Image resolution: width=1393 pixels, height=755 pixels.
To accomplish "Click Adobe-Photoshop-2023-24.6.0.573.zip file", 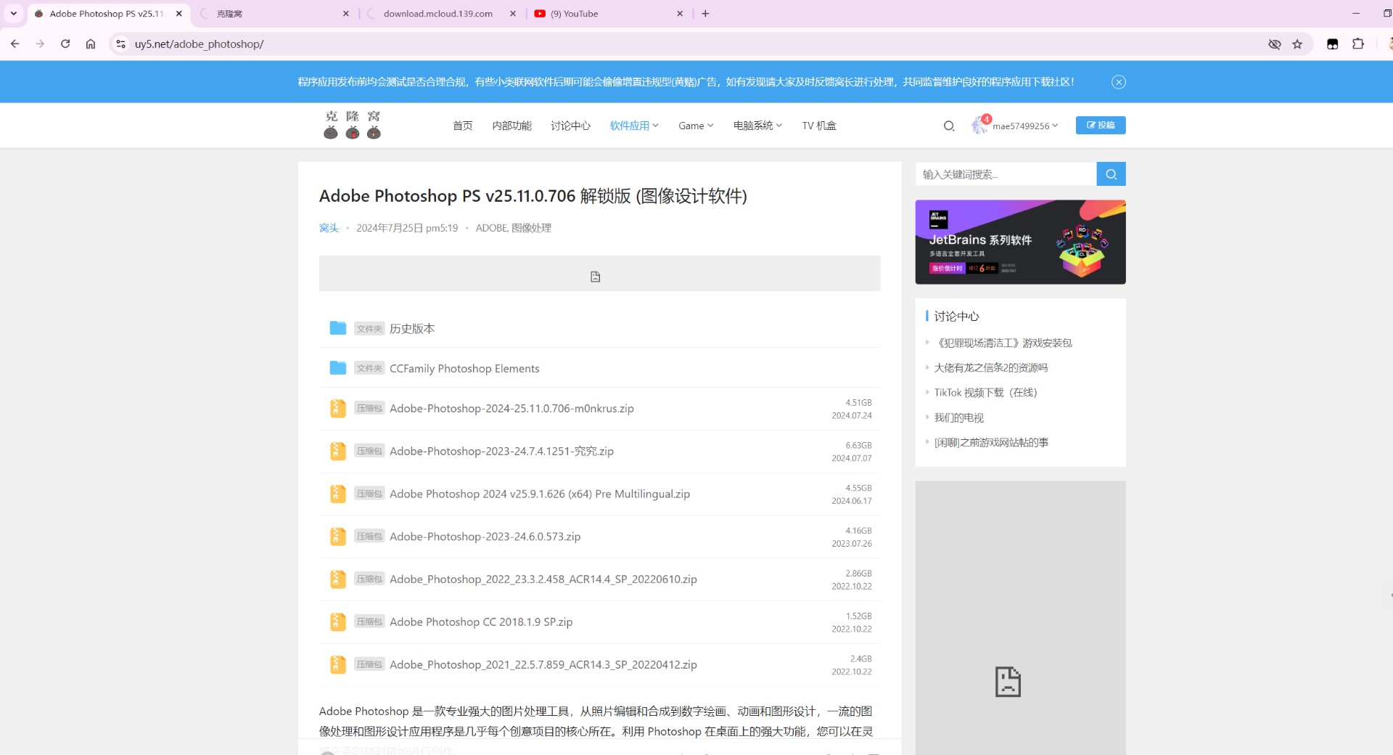I will pos(485,536).
